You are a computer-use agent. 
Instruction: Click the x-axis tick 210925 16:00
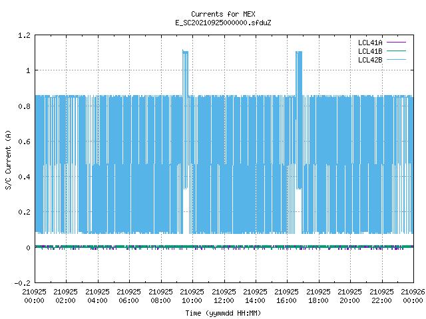coord(287,296)
